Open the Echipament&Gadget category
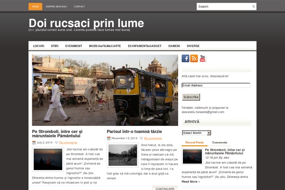The width and height of the screenshot is (285, 190). tap(145, 46)
